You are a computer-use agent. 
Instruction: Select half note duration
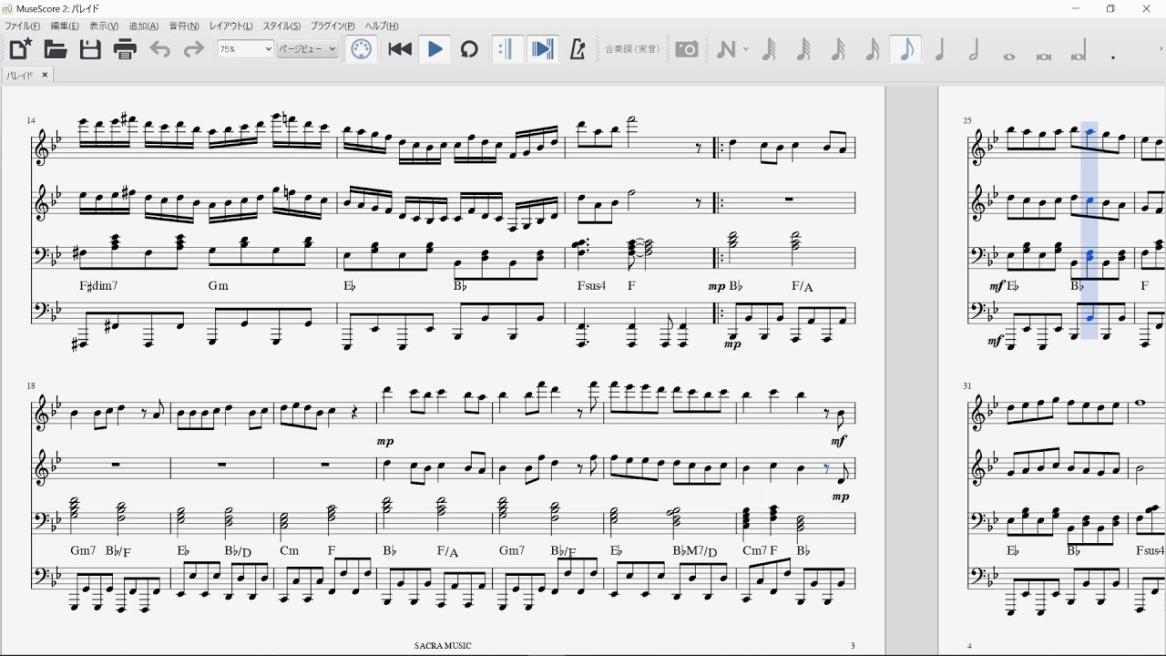tap(974, 49)
